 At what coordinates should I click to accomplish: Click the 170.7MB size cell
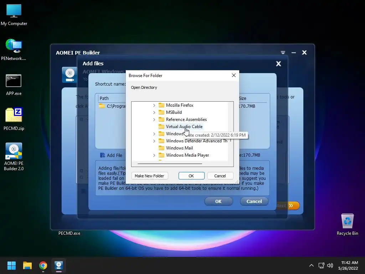click(247, 106)
